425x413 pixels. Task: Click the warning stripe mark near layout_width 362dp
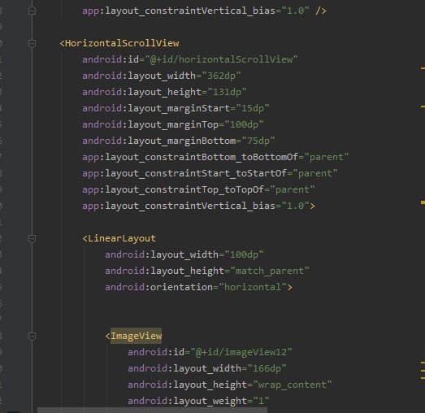pos(423,68)
